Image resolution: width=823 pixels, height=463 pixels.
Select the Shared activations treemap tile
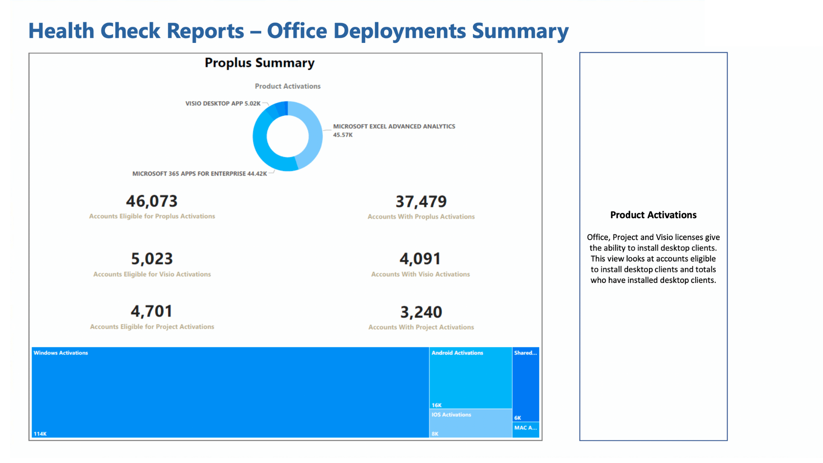pos(526,384)
